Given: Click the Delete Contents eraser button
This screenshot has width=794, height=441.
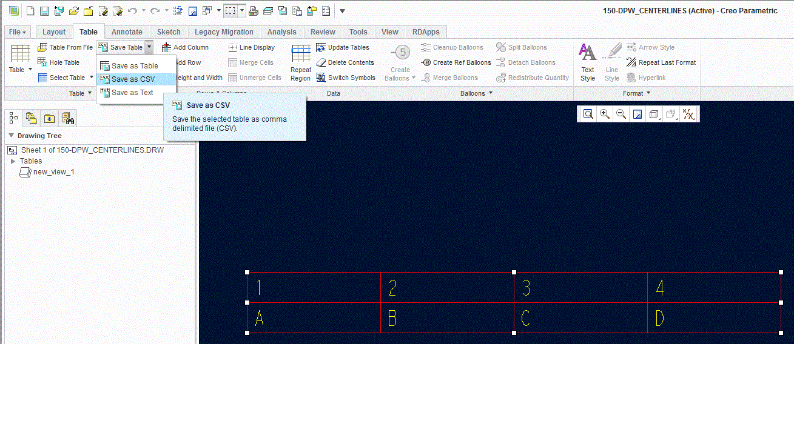Looking at the screenshot, I should tap(345, 62).
